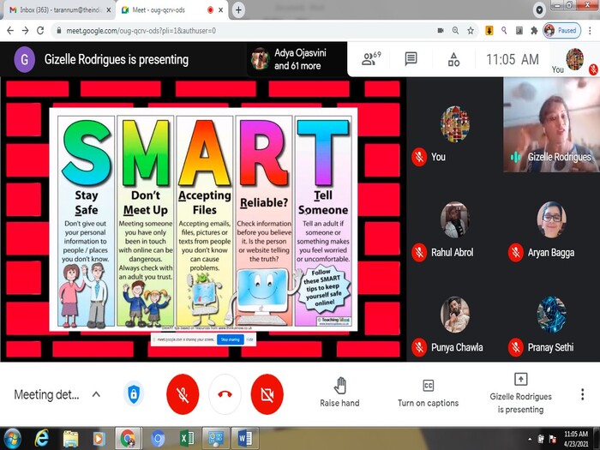This screenshot has height=450, width=600.
Task: Show hidden system tray icons arrow
Action: pos(530,439)
